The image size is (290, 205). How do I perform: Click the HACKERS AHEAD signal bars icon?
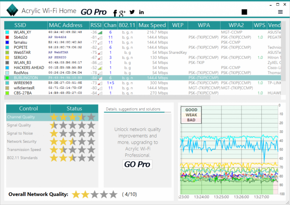click(100, 68)
